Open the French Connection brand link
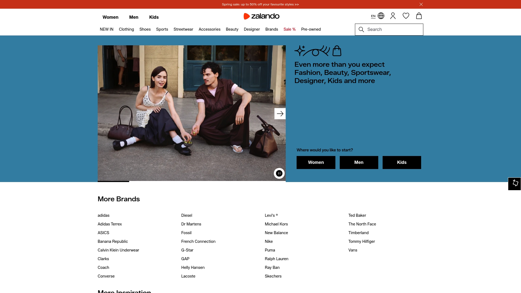The width and height of the screenshot is (521, 293). (198, 241)
